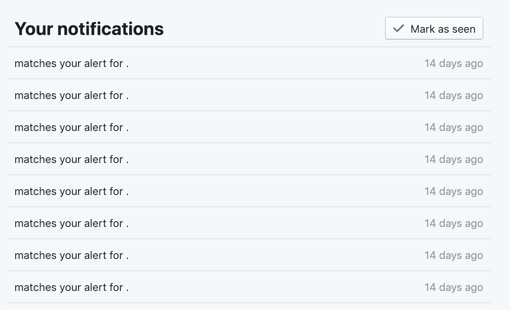Select the Your notifications page heading
Viewport: 510px width, 310px height.
point(89,28)
